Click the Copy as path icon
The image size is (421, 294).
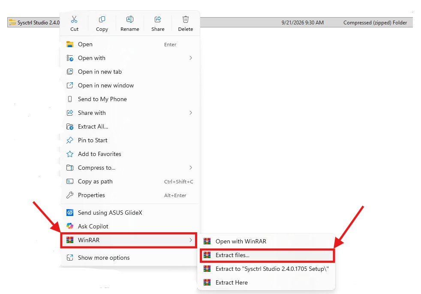coord(70,182)
